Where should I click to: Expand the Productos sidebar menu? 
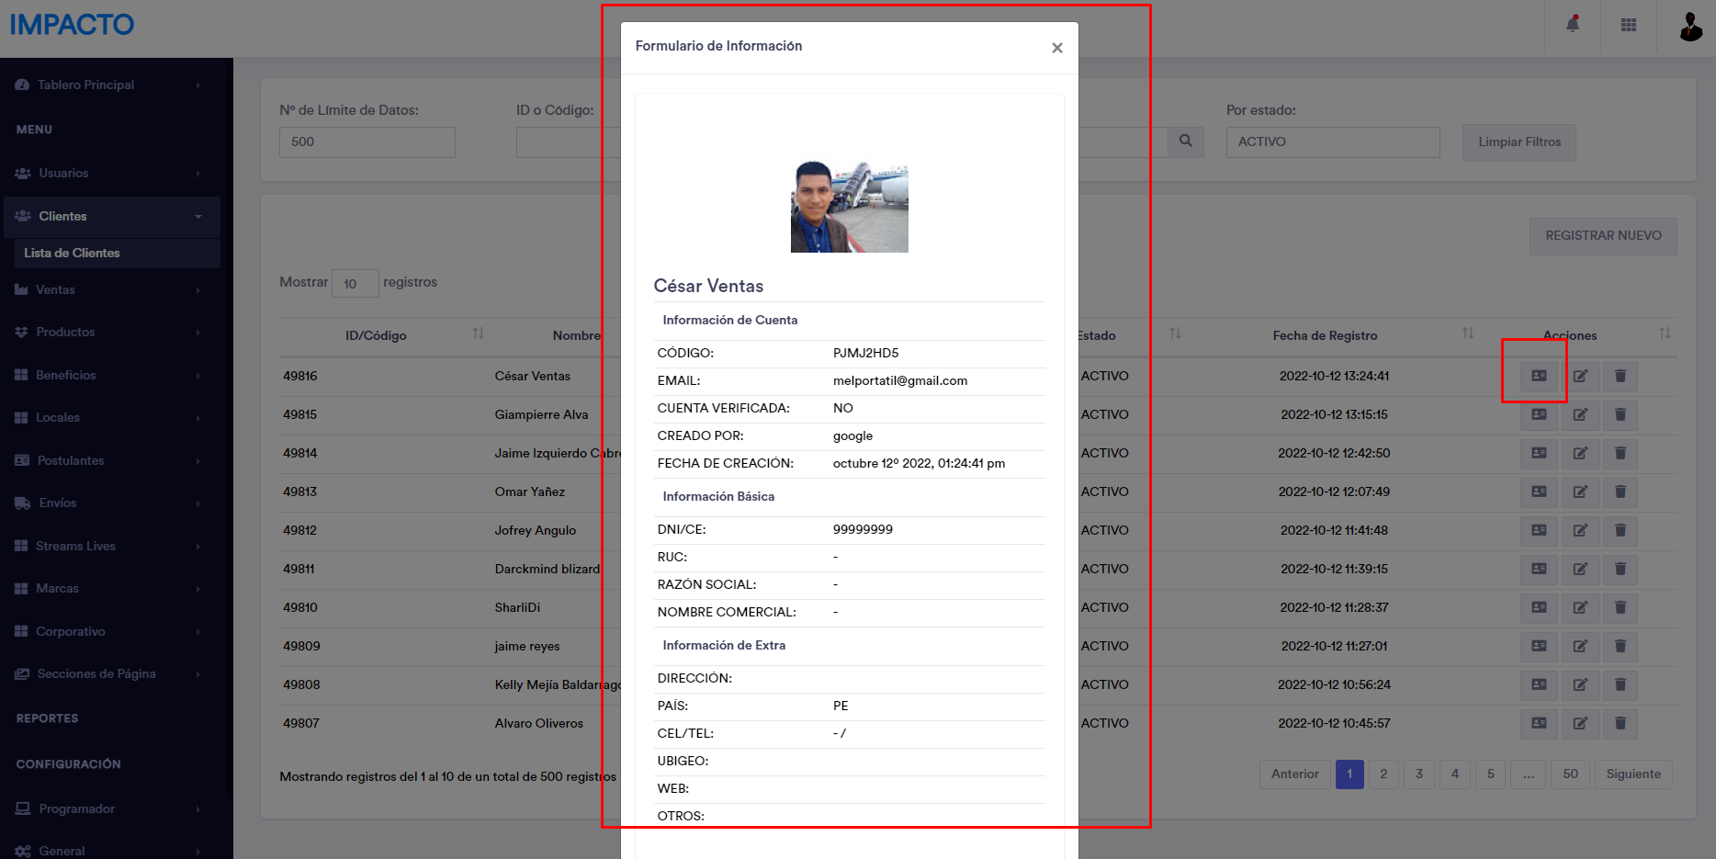coord(109,332)
